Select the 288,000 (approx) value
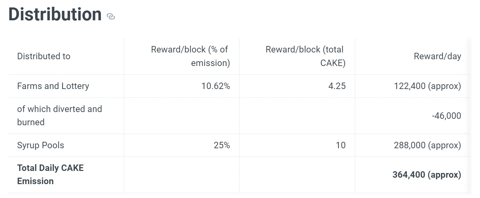Image resolution: width=480 pixels, height=198 pixels. pyautogui.click(x=428, y=145)
